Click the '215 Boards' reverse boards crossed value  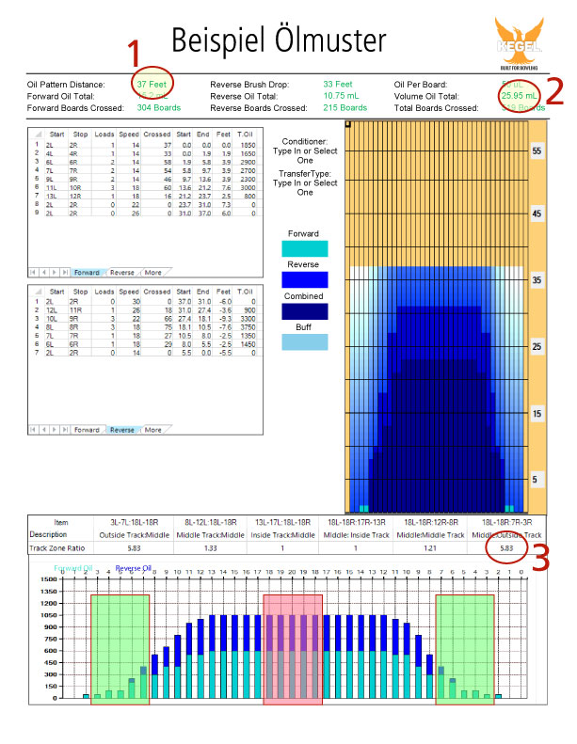[x=345, y=108]
